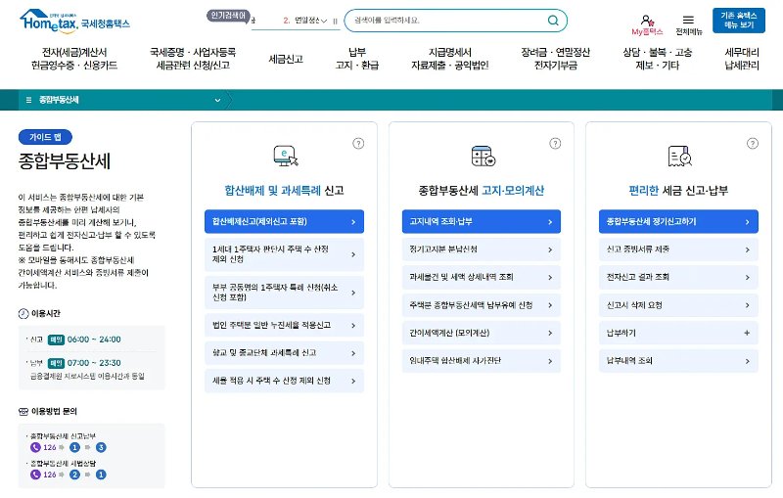The width and height of the screenshot is (783, 498).
Task: Expand the 종합부동산세 breadcrumb dropdown
Action: (x=217, y=100)
